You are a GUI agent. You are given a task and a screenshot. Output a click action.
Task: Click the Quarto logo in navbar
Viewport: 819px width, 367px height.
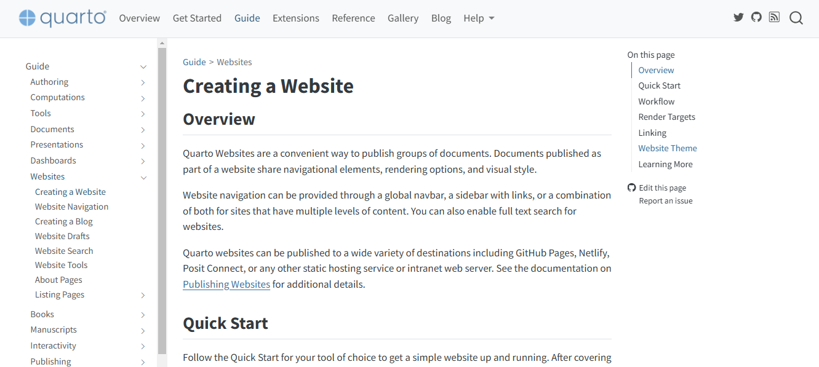(x=62, y=18)
